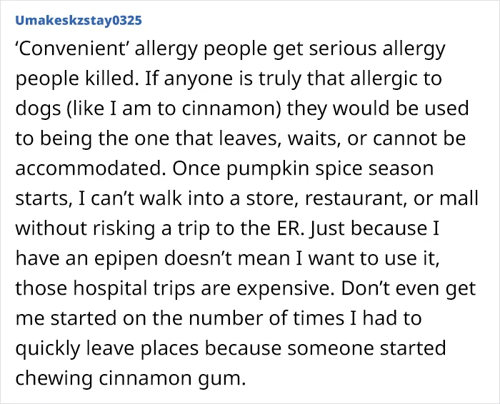Click the word 'risking' in the comment

click(x=124, y=229)
